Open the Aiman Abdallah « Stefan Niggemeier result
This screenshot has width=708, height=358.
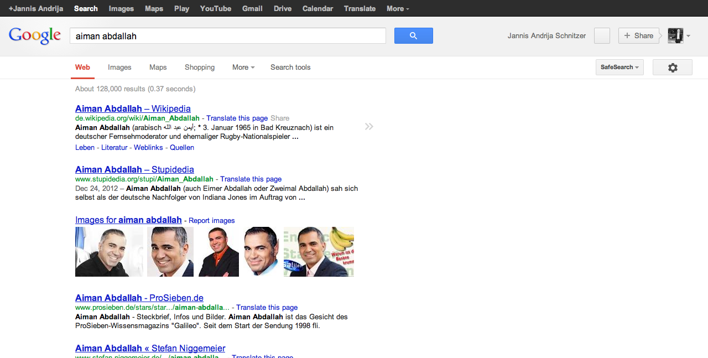click(150, 348)
